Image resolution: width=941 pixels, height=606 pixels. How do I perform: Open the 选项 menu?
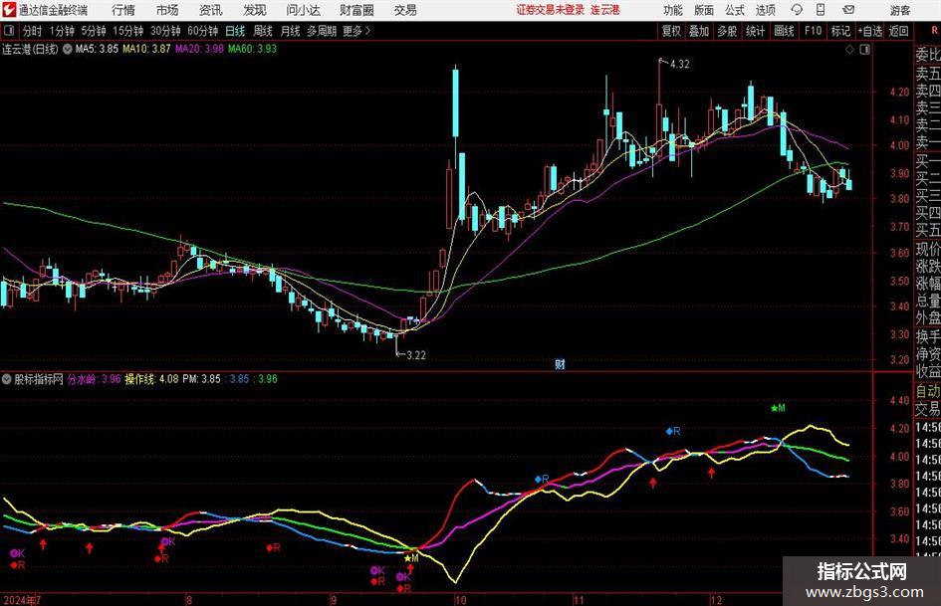[765, 10]
